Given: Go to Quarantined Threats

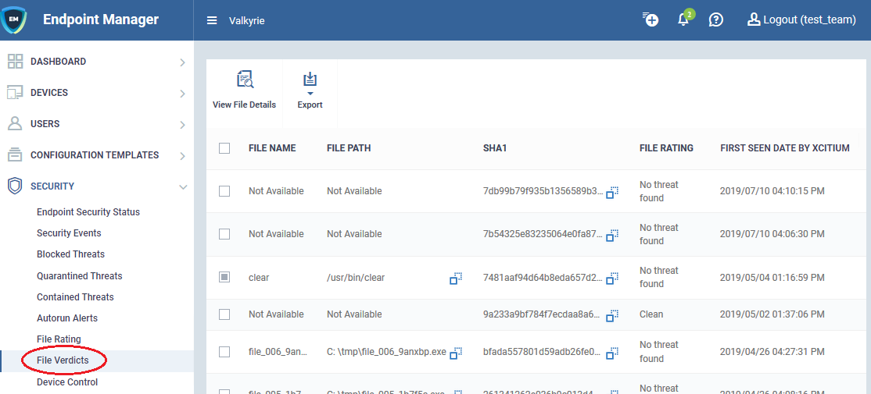Looking at the screenshot, I should tap(80, 276).
